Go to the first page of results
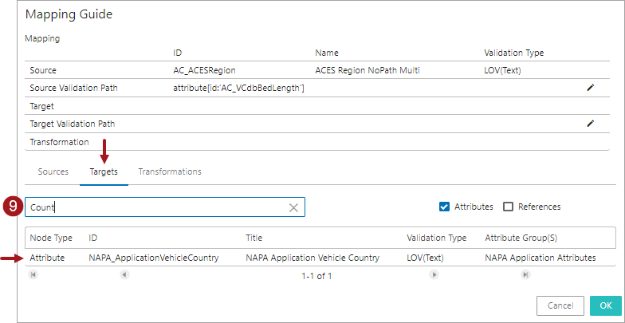 click(x=33, y=275)
